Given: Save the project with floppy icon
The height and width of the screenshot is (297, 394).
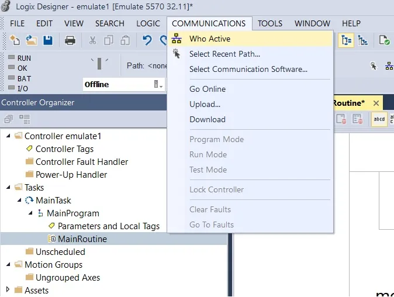Looking at the screenshot, I should pos(48,40).
